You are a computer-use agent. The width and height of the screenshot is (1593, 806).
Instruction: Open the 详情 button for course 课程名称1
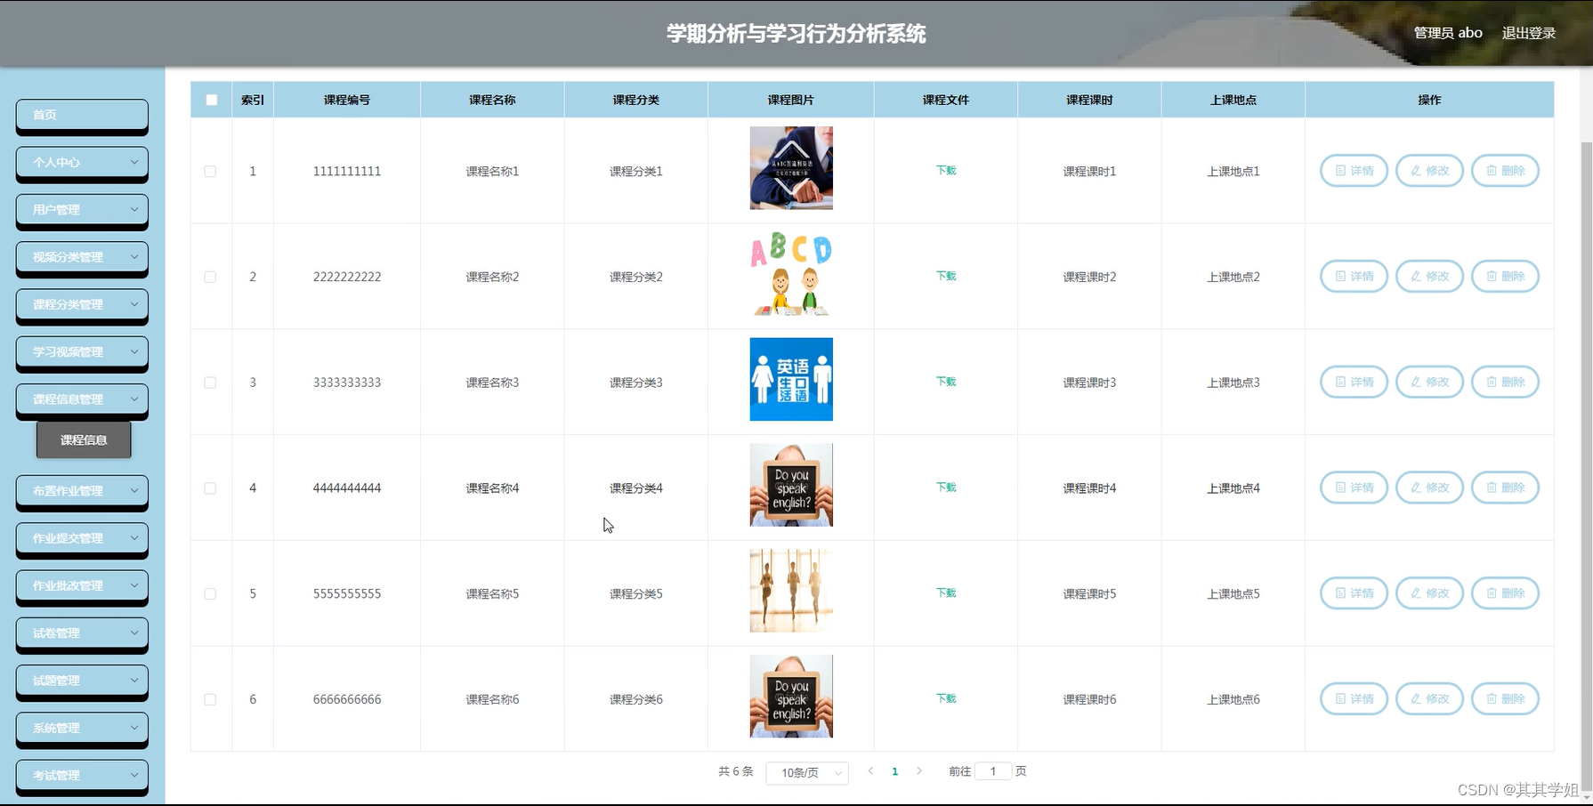[x=1353, y=170]
